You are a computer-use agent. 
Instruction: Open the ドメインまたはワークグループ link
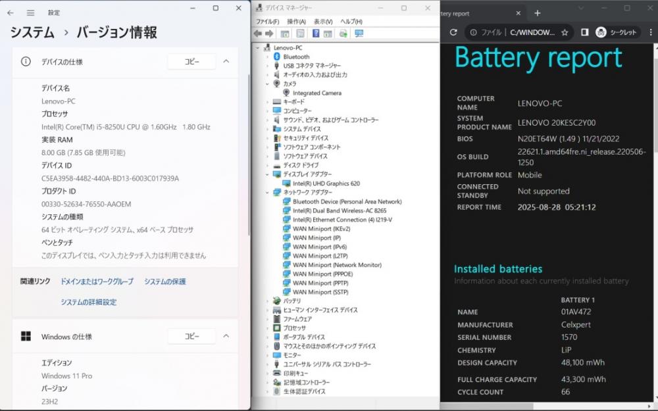tap(97, 281)
